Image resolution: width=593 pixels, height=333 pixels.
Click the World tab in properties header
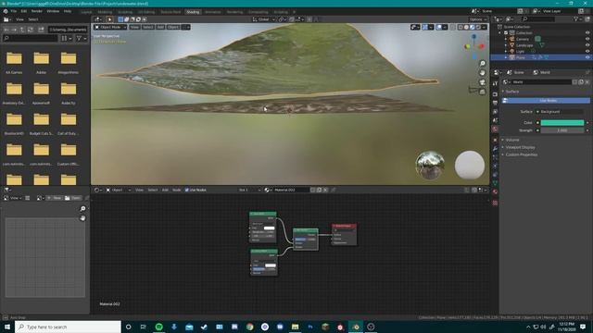click(541, 72)
